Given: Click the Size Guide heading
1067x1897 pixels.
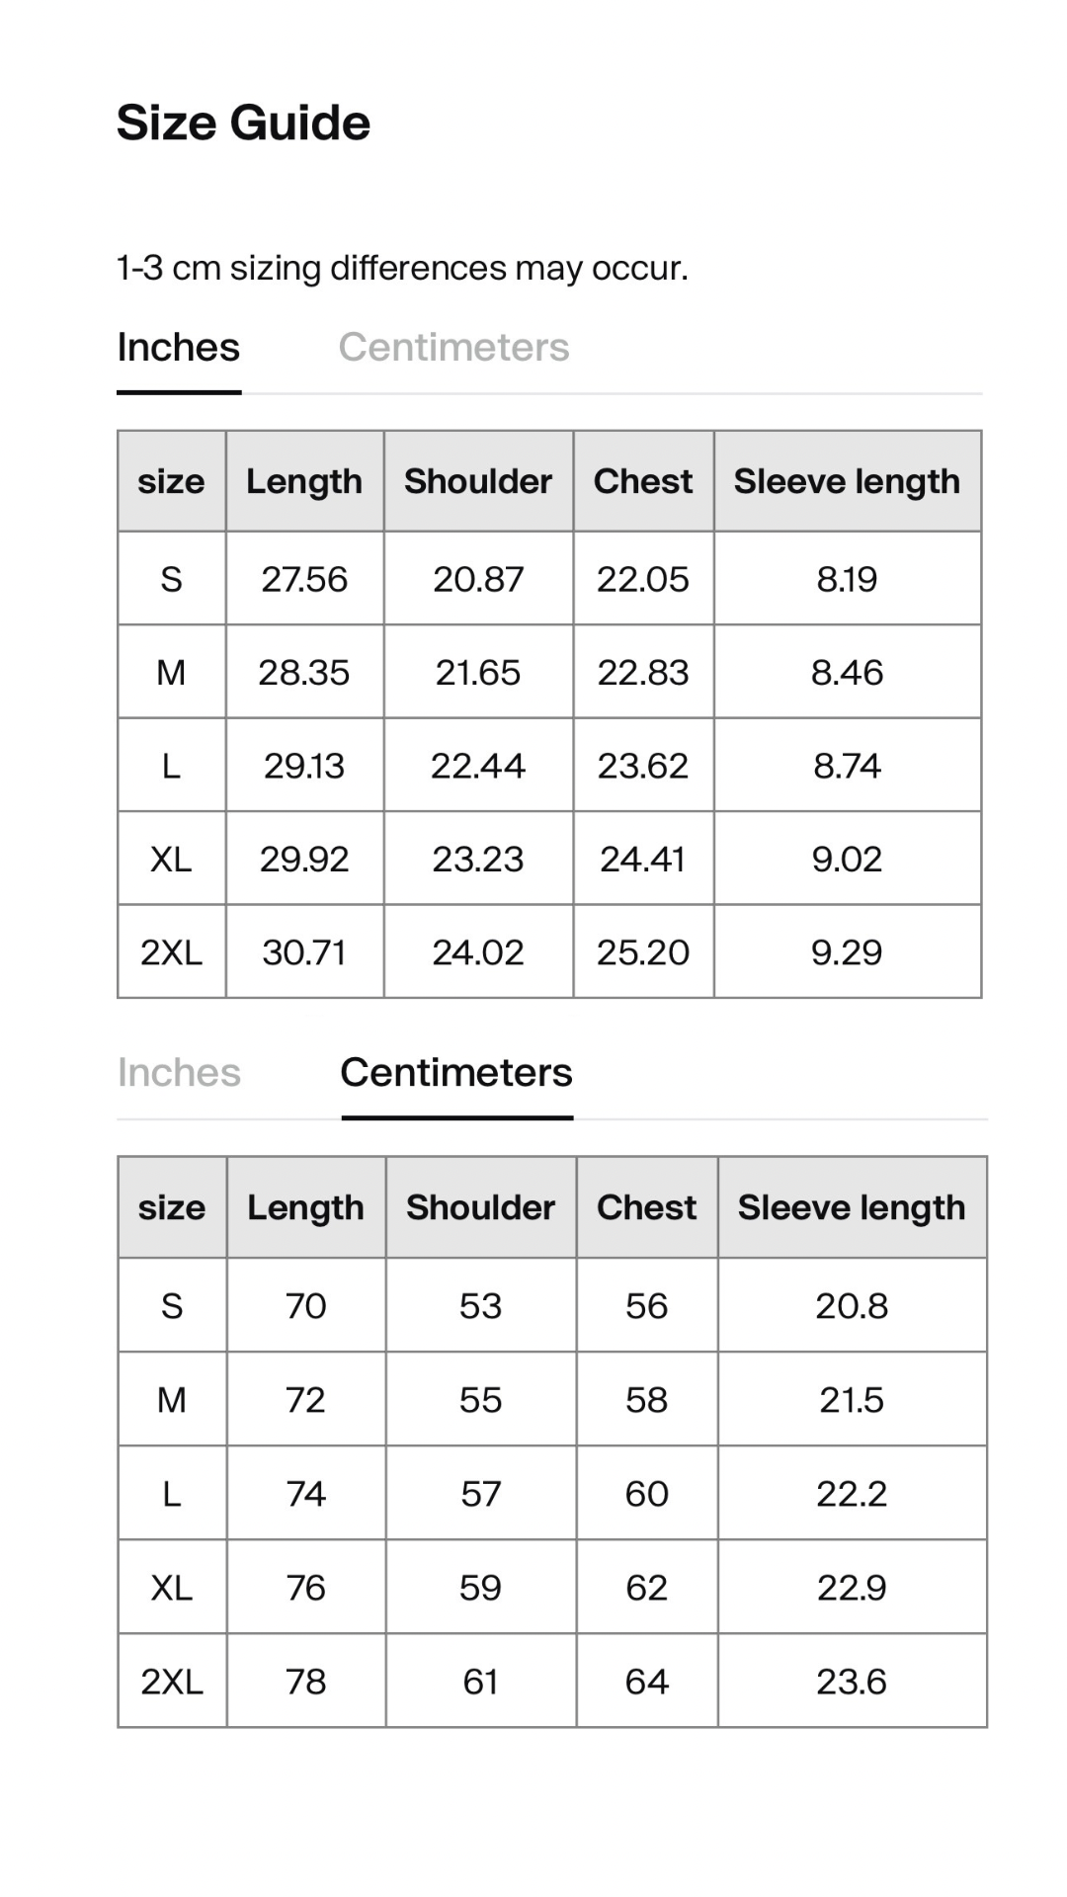Looking at the screenshot, I should (243, 124).
